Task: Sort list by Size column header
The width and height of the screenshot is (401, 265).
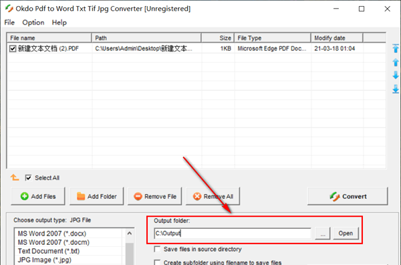Action: point(218,38)
